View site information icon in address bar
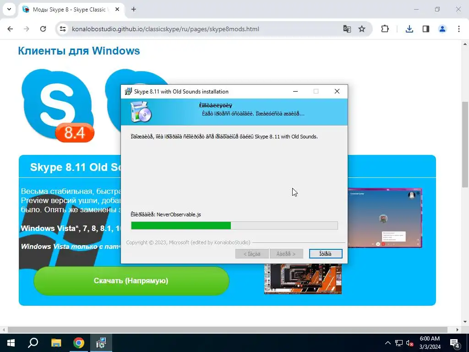469x352 pixels. click(x=62, y=29)
